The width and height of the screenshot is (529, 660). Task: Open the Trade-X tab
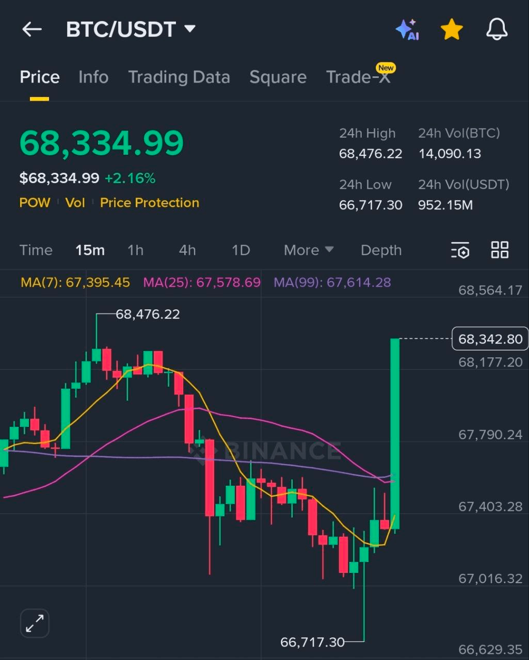(358, 77)
